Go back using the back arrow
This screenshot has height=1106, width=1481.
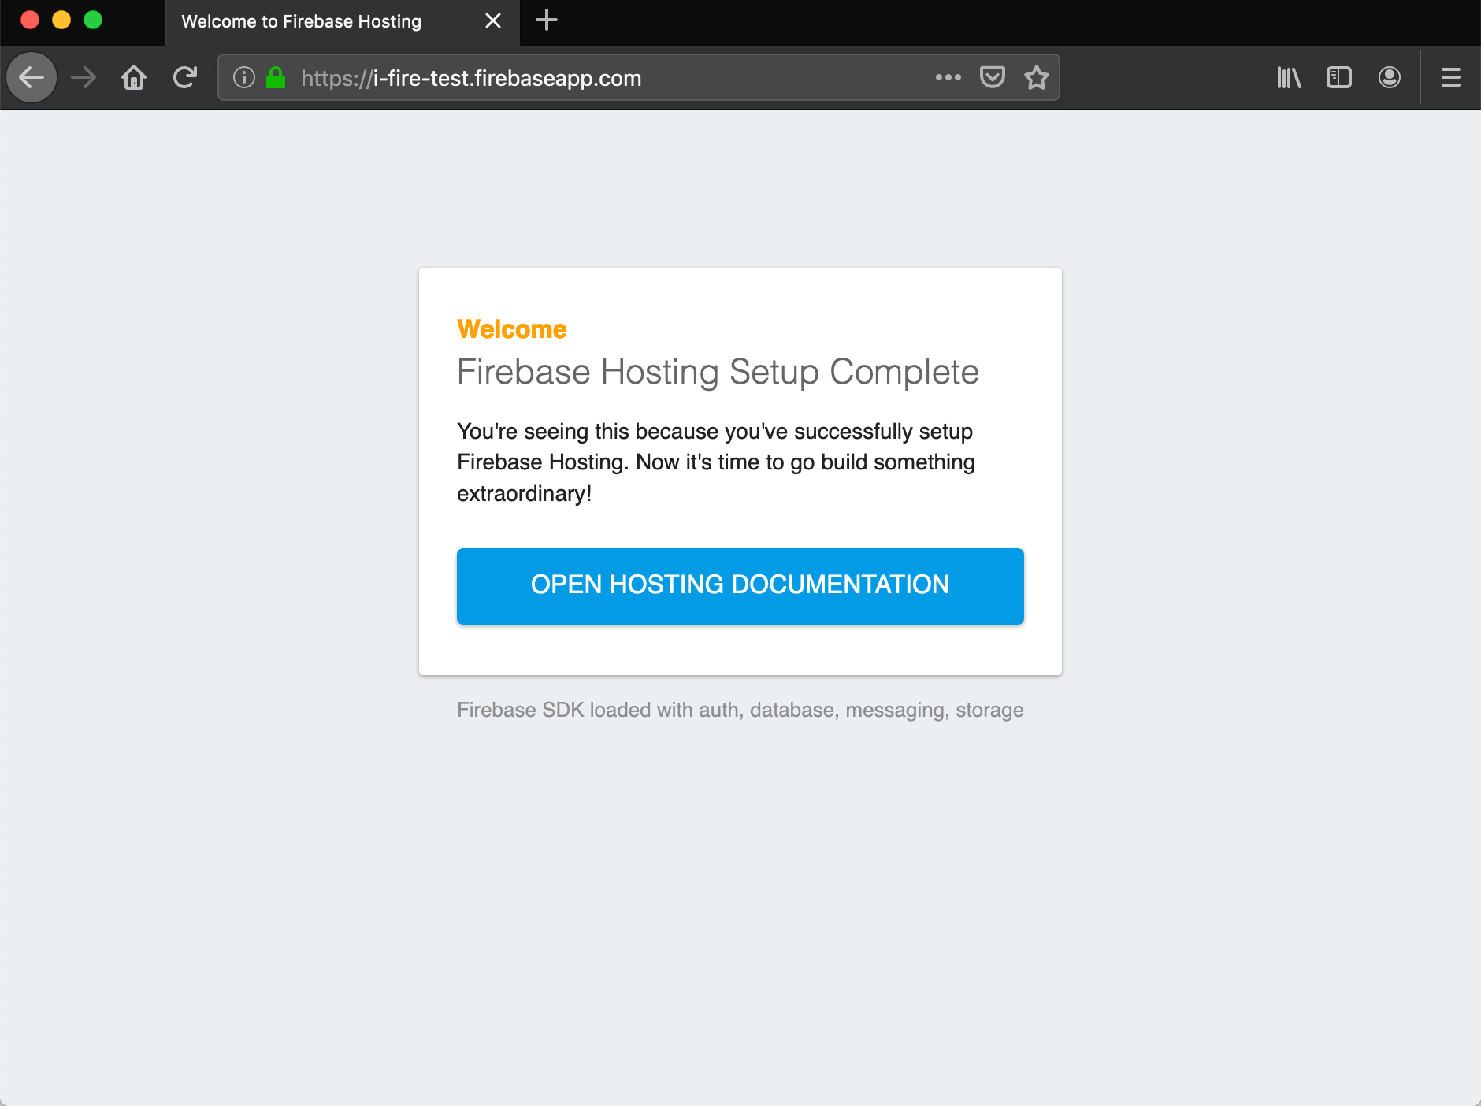(x=32, y=77)
